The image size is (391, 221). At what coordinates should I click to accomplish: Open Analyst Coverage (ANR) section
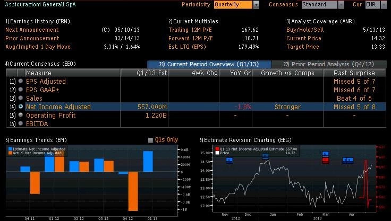pos(320,21)
